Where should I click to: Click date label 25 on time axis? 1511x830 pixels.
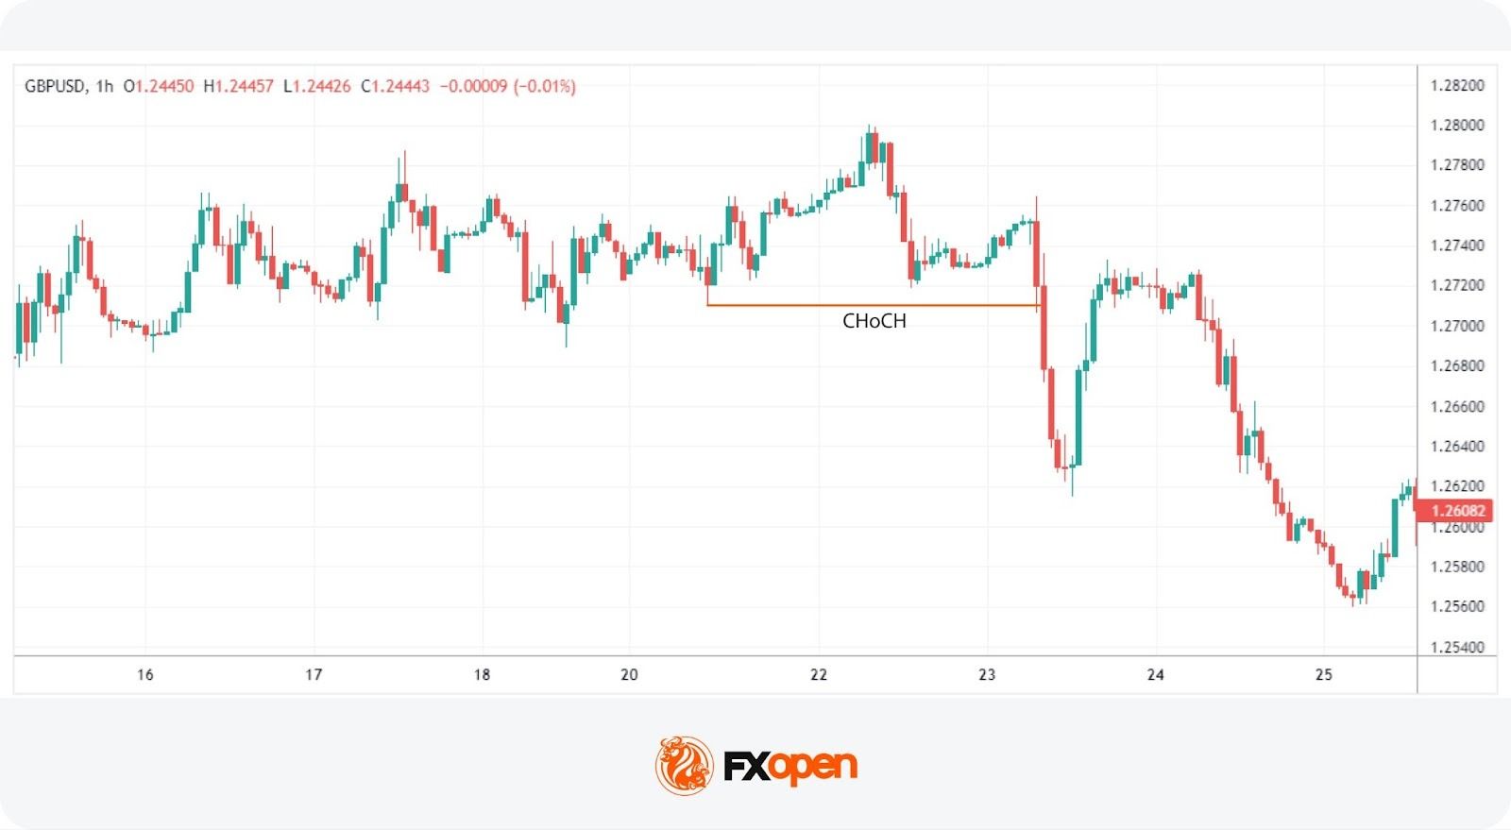click(x=1324, y=675)
